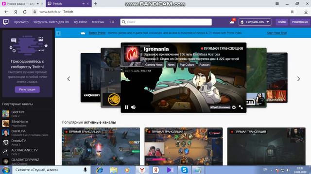Open Skype from taskbar
The image size is (311, 174).
pyautogui.click(x=184, y=170)
